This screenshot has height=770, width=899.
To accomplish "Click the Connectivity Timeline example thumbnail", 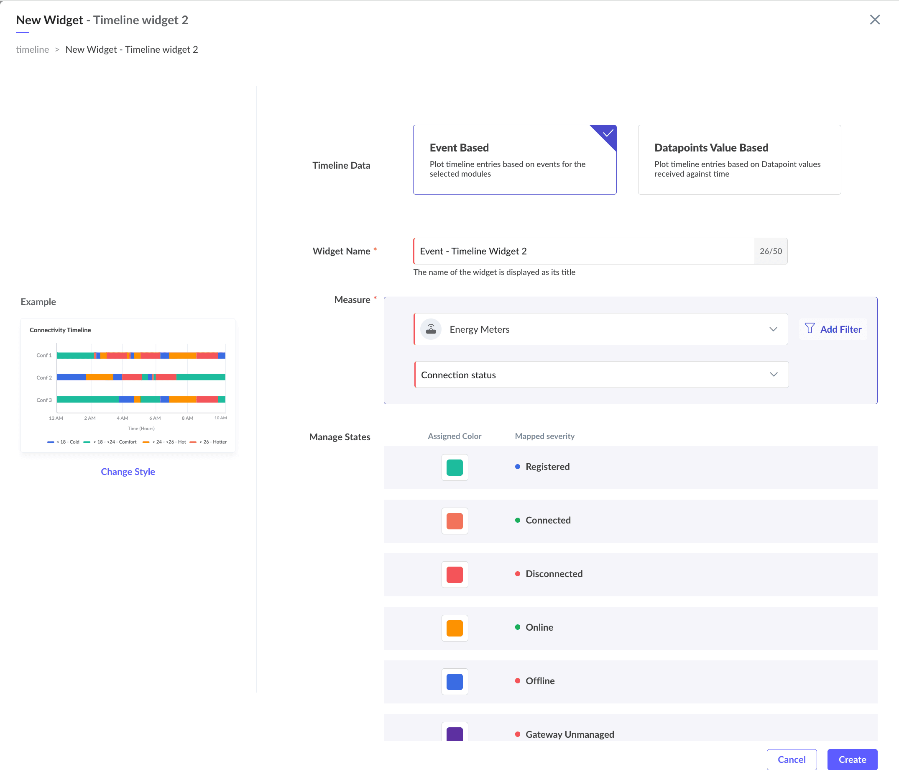I will coord(128,385).
